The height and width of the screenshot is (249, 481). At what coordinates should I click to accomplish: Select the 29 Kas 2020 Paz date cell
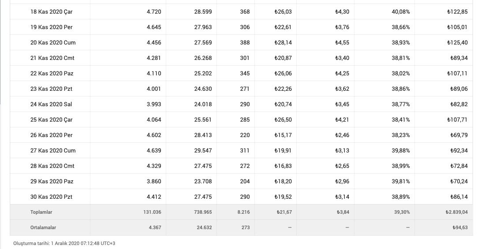(x=52, y=182)
